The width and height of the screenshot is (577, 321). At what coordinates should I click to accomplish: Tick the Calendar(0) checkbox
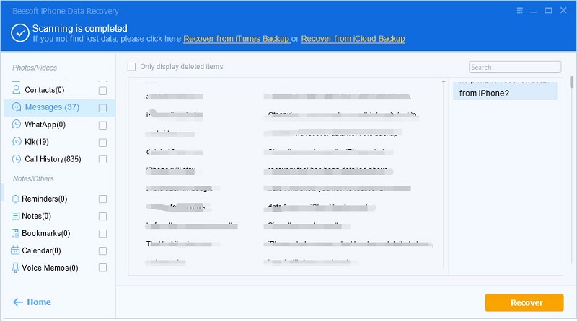(102, 251)
